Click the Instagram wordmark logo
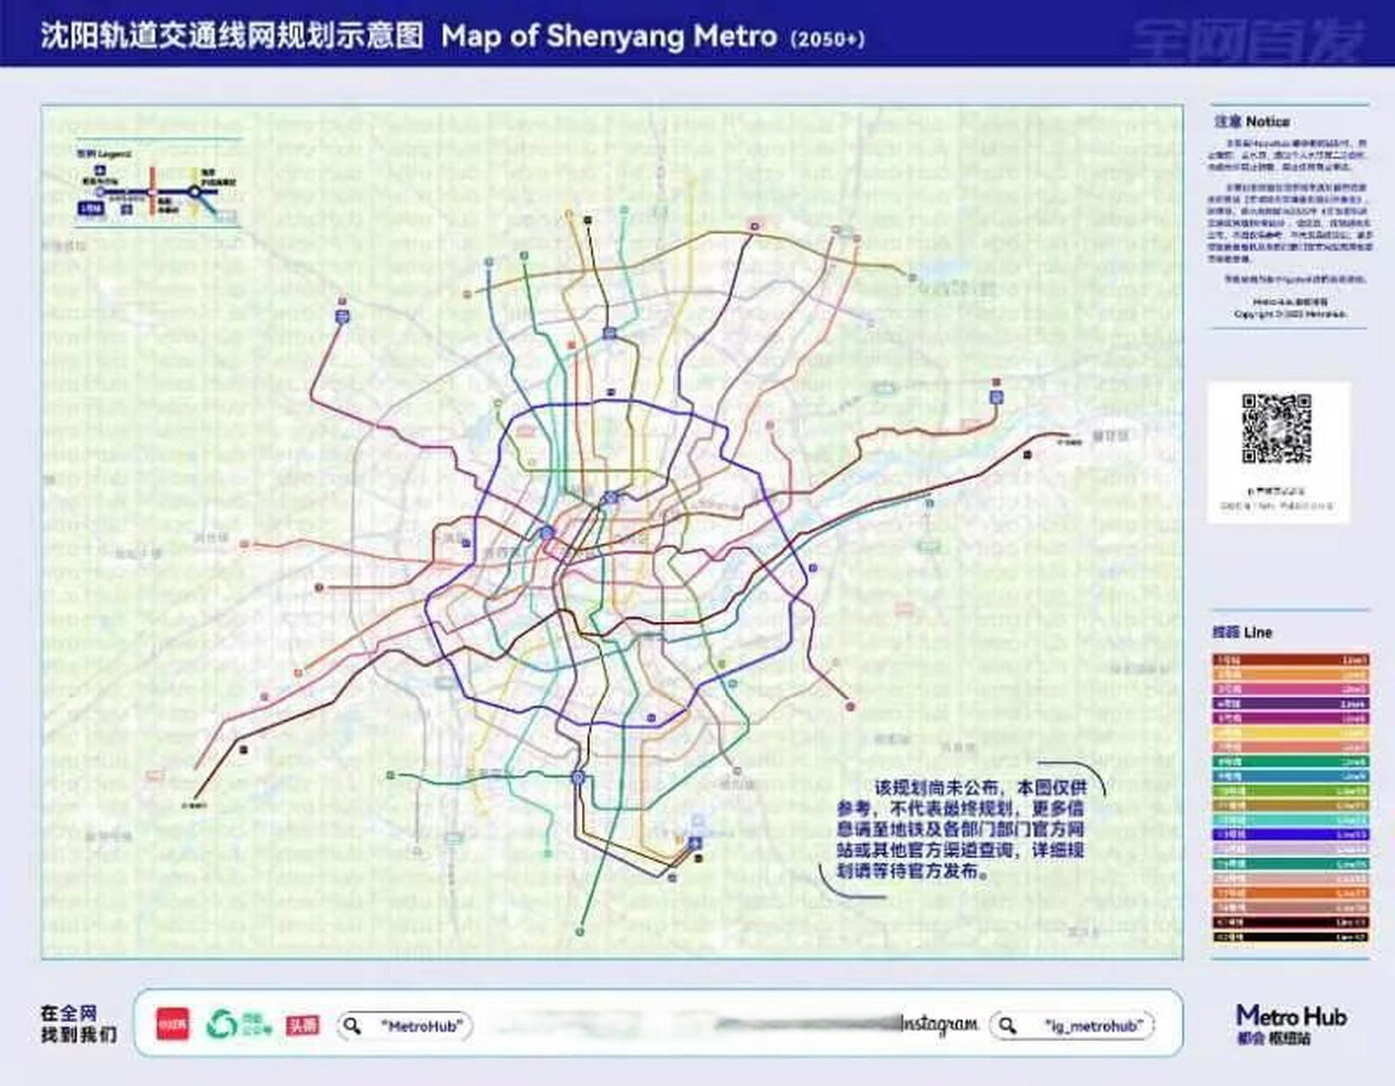Viewport: 1395px width, 1086px height. [x=939, y=1025]
